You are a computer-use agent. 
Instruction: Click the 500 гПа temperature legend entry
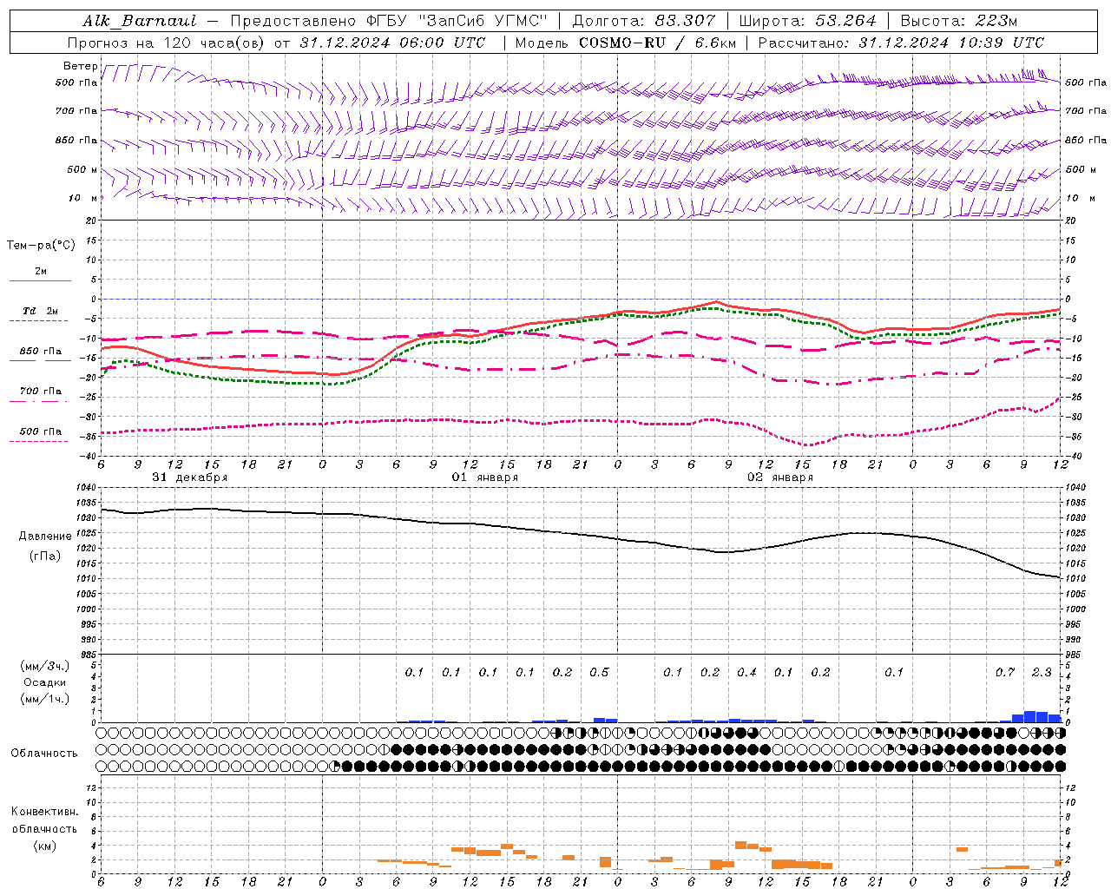tap(40, 431)
